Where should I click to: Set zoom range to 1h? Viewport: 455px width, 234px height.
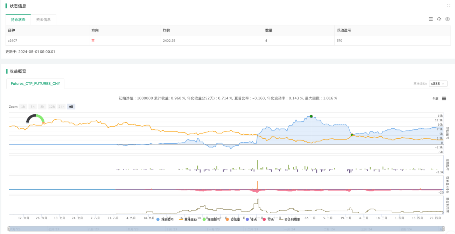(x=23, y=107)
